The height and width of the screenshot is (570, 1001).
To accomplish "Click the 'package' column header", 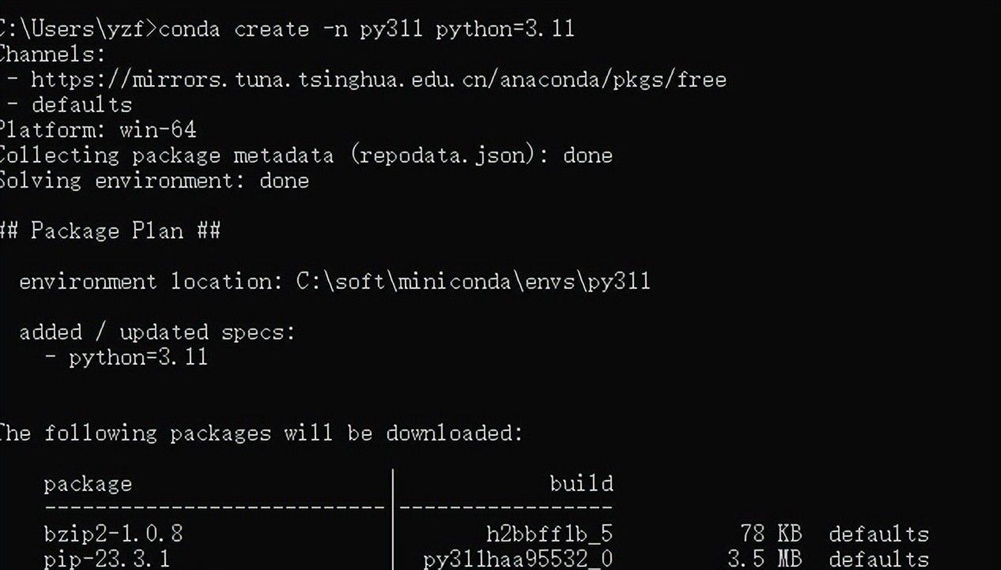I will point(88,484).
